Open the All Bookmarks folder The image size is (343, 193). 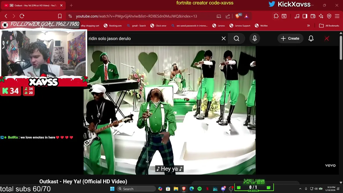[x=329, y=25]
